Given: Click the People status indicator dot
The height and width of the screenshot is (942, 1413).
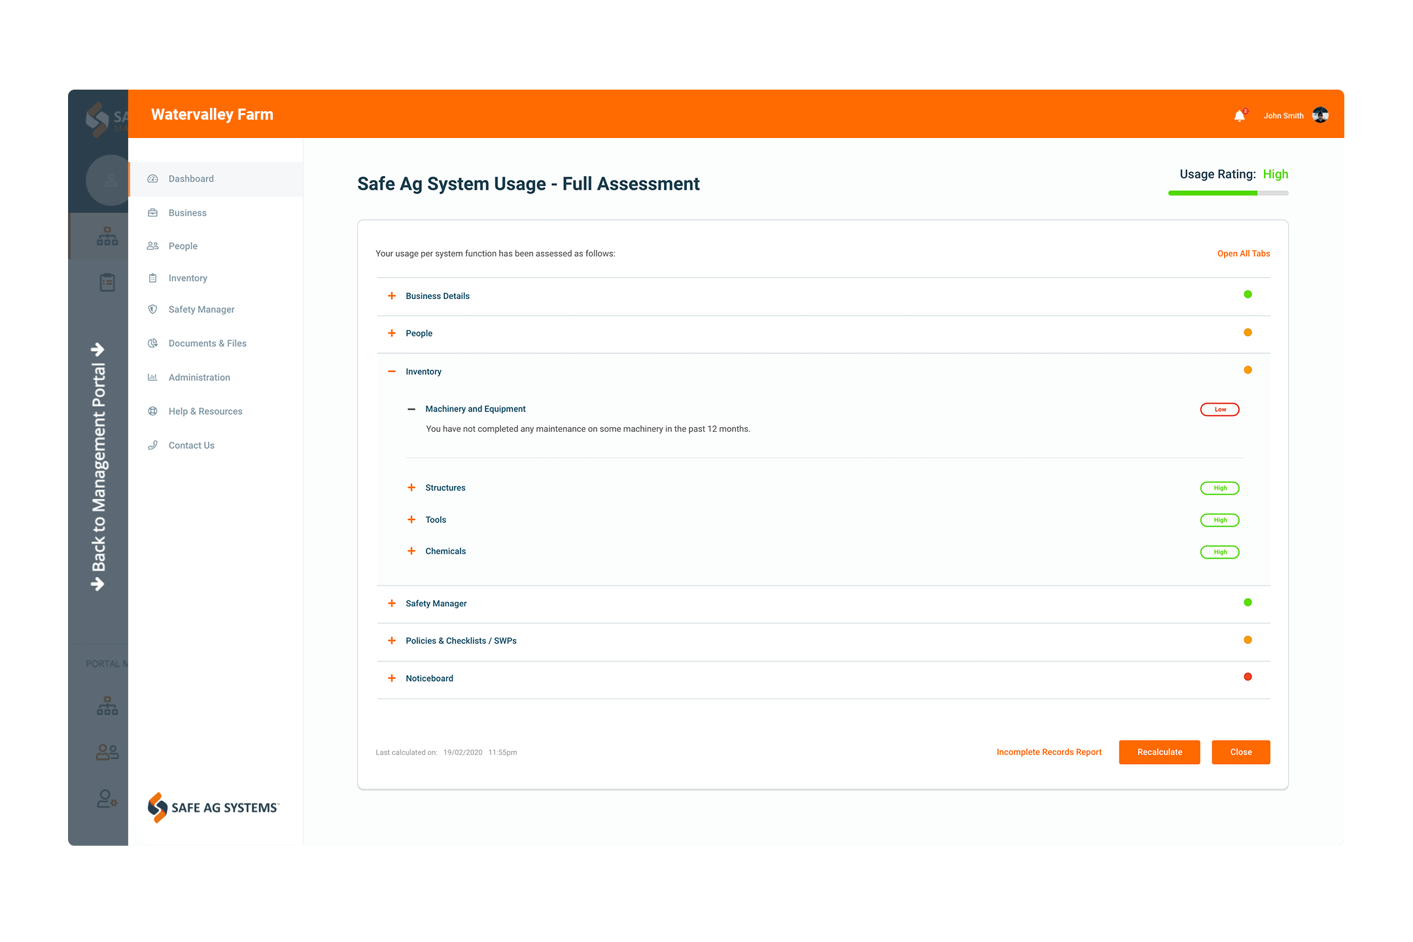Looking at the screenshot, I should [1248, 332].
